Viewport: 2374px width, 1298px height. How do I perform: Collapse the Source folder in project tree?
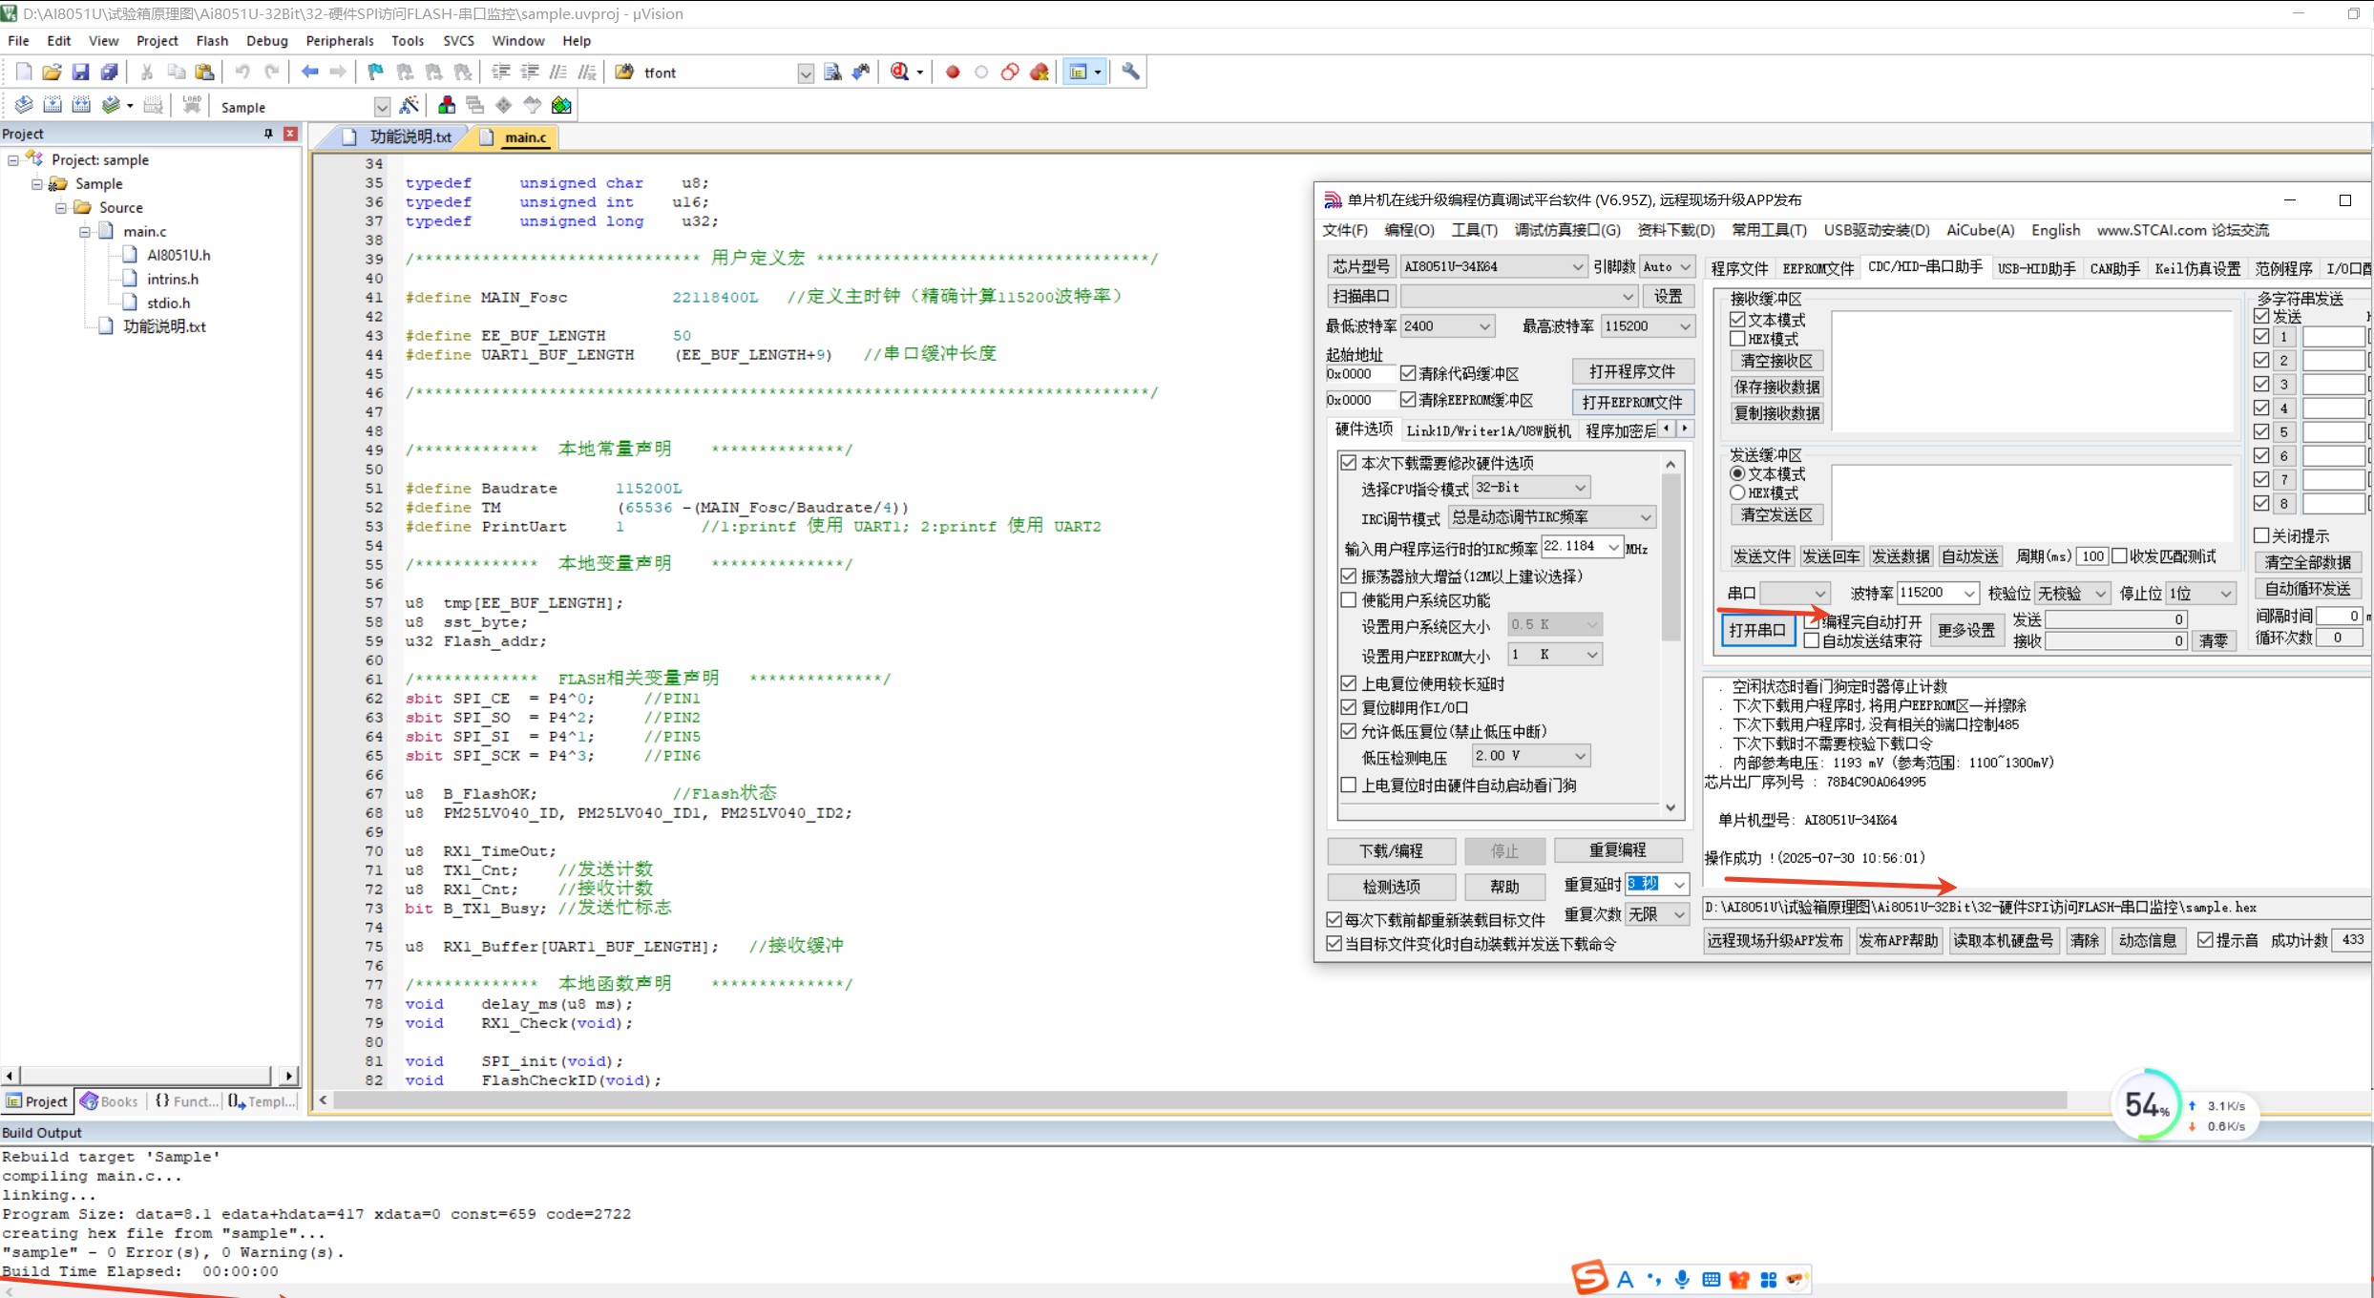pyautogui.click(x=60, y=207)
